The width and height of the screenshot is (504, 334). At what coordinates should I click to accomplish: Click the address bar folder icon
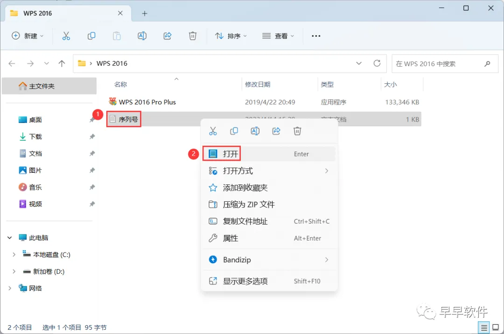pos(82,63)
